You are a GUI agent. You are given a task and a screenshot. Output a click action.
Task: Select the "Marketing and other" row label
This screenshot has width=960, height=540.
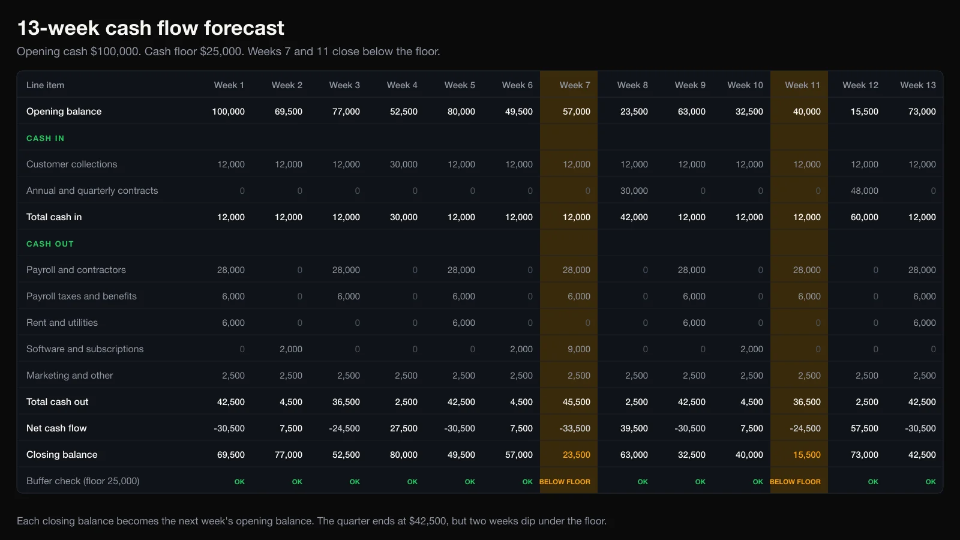(x=70, y=376)
